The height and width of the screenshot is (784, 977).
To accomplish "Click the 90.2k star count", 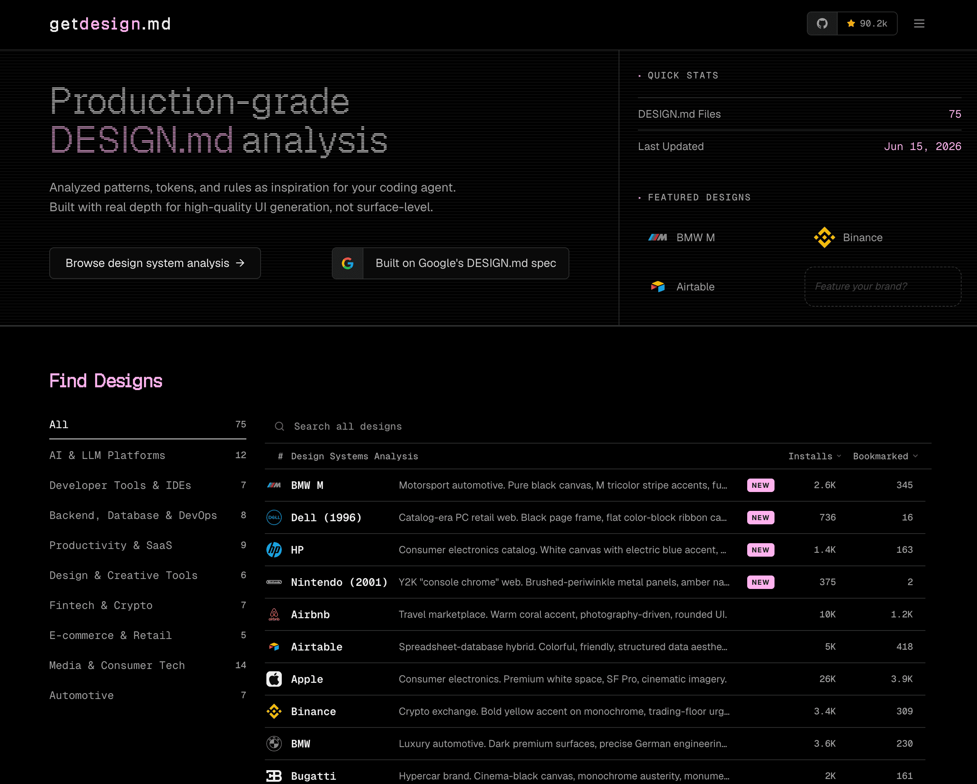I will [867, 23].
